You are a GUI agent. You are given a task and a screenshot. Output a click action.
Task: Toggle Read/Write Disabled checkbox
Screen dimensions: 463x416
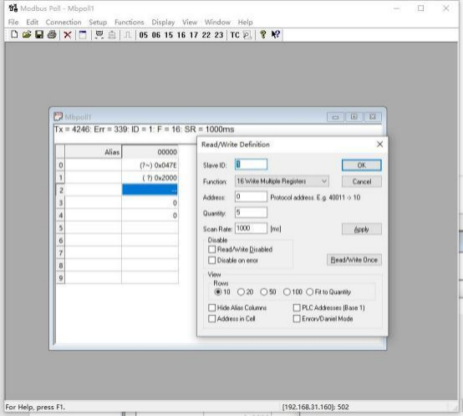pyautogui.click(x=212, y=249)
